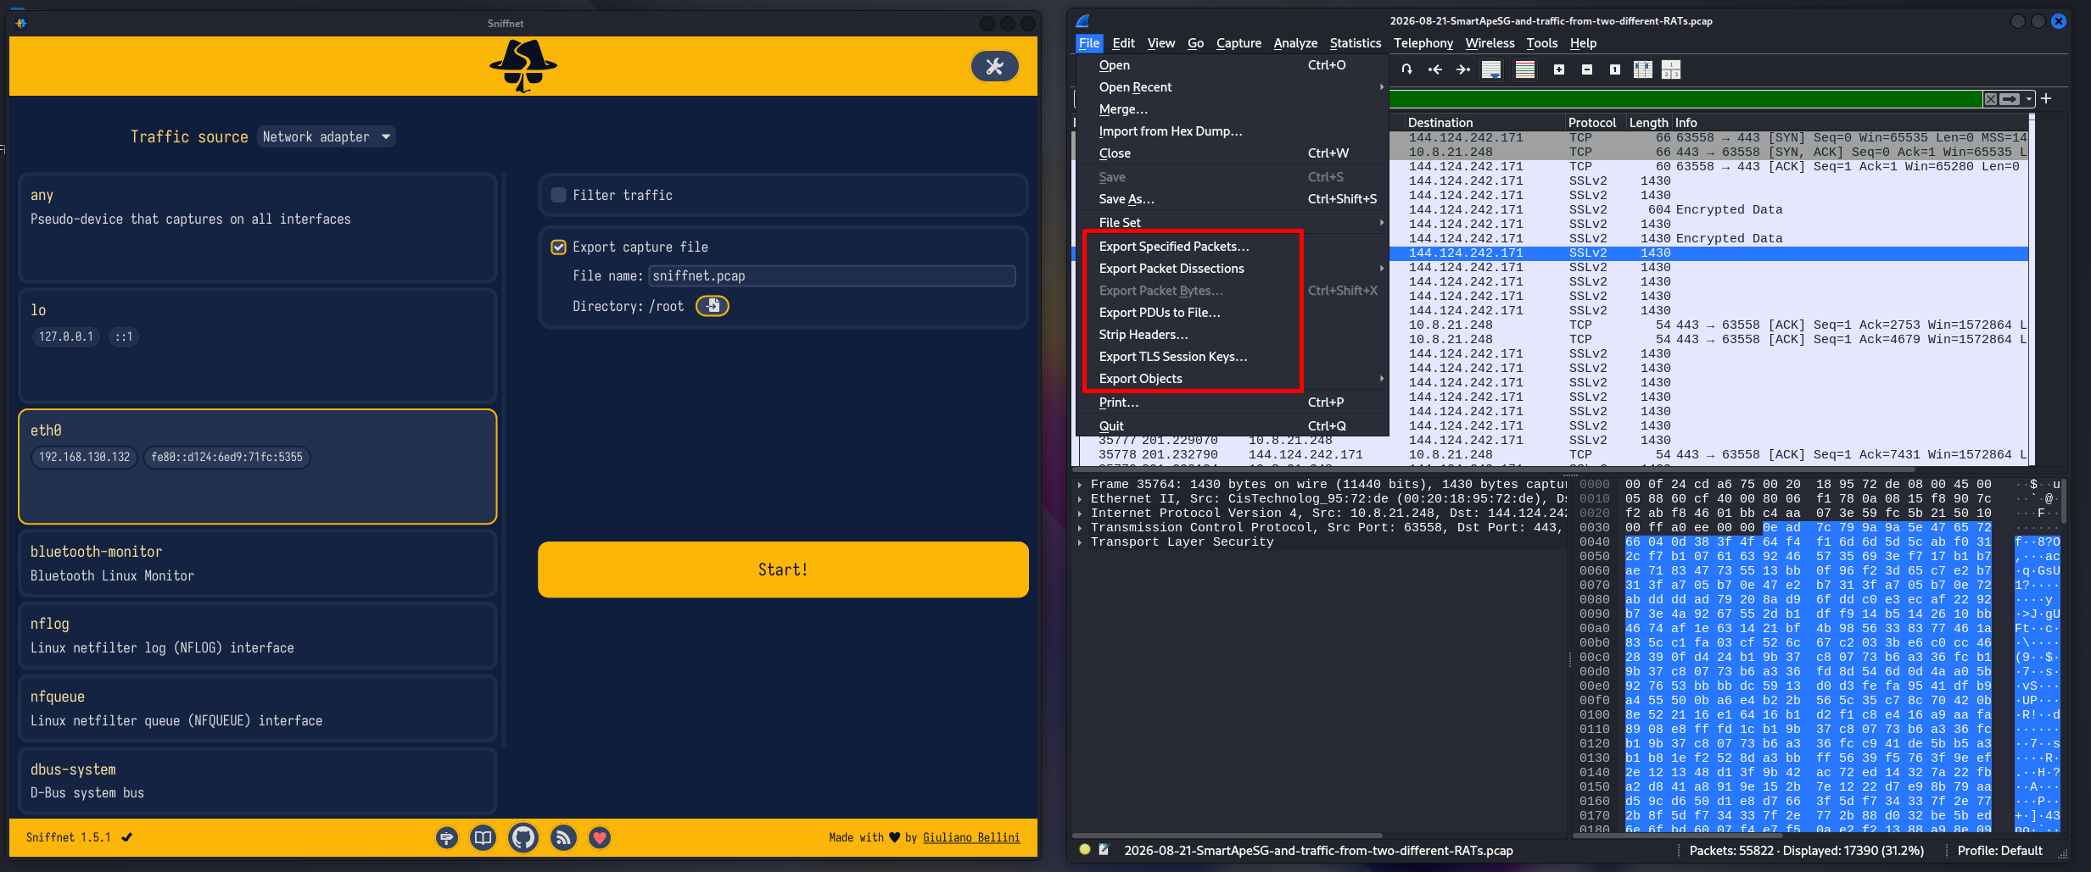
Task: Expand the Open Recent submenu
Action: [x=1232, y=87]
